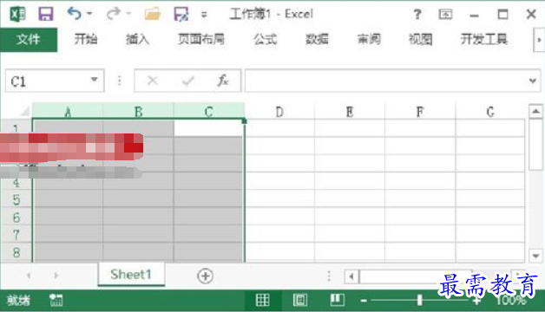The height and width of the screenshot is (312, 545).
Task: Expand the formula bar chevron
Action: tap(533, 81)
